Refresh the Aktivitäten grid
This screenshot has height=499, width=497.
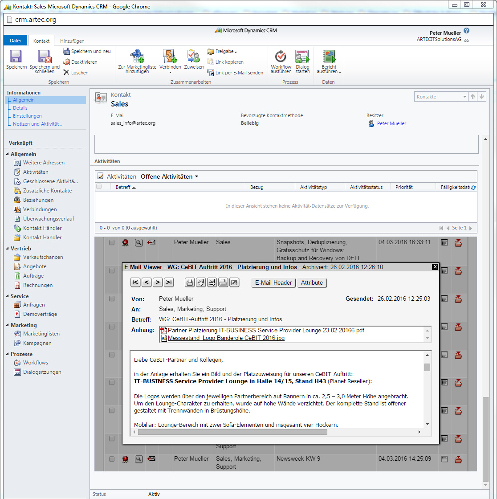tap(473, 188)
